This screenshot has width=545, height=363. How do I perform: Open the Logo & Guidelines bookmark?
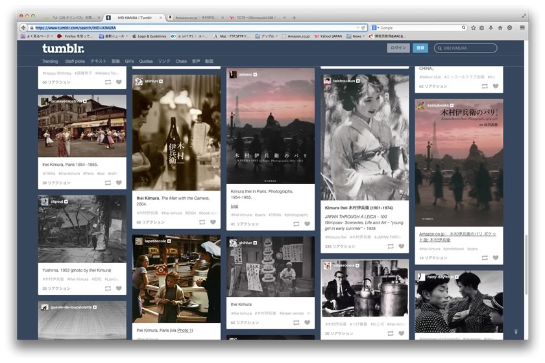click(x=149, y=36)
